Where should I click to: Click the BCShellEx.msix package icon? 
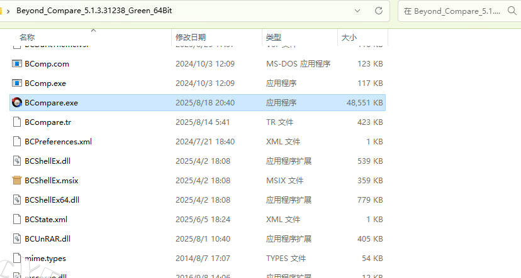[x=16, y=180]
